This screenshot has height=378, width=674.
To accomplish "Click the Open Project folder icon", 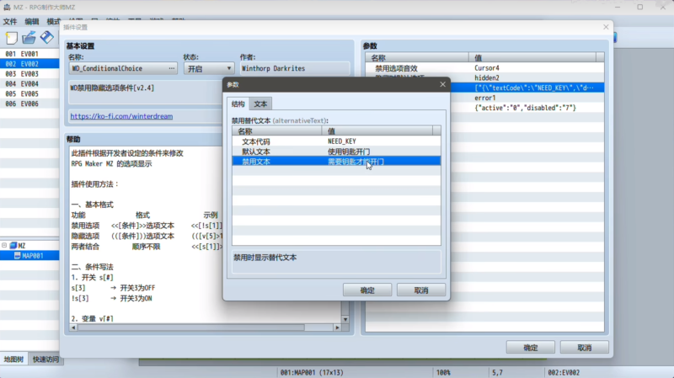I will (x=29, y=38).
